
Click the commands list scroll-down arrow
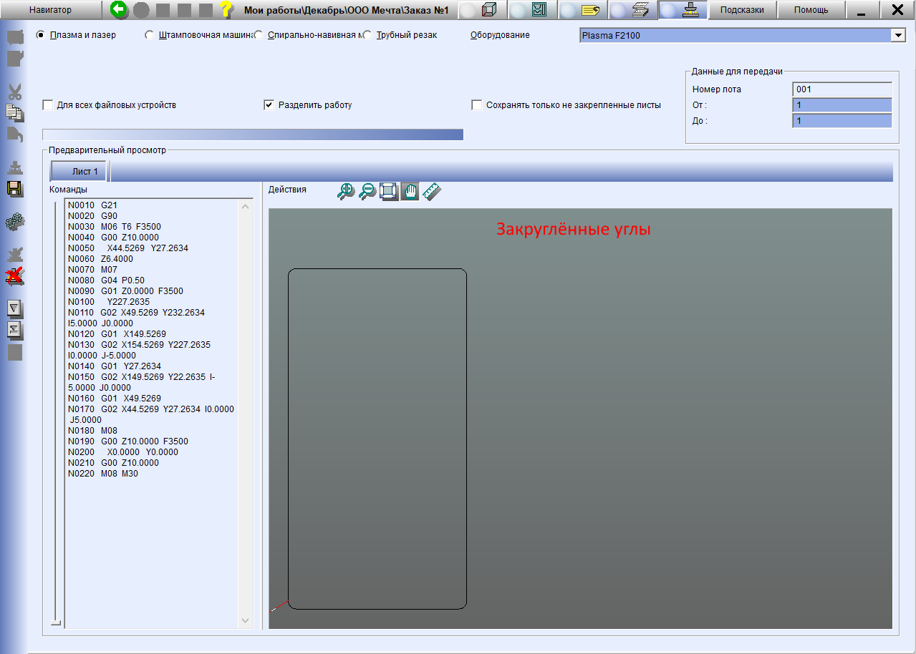246,620
